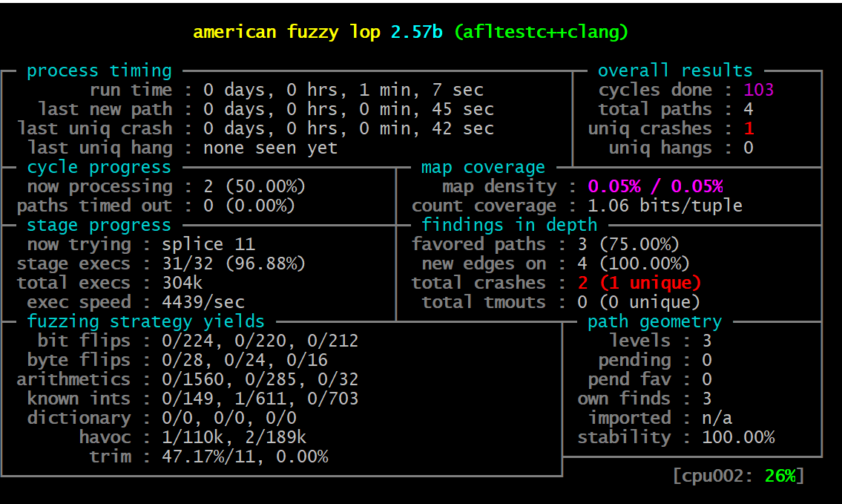842x504 pixels.
Task: Select bit flips values 0/224, 0/220, 0/212
Action: point(260,341)
